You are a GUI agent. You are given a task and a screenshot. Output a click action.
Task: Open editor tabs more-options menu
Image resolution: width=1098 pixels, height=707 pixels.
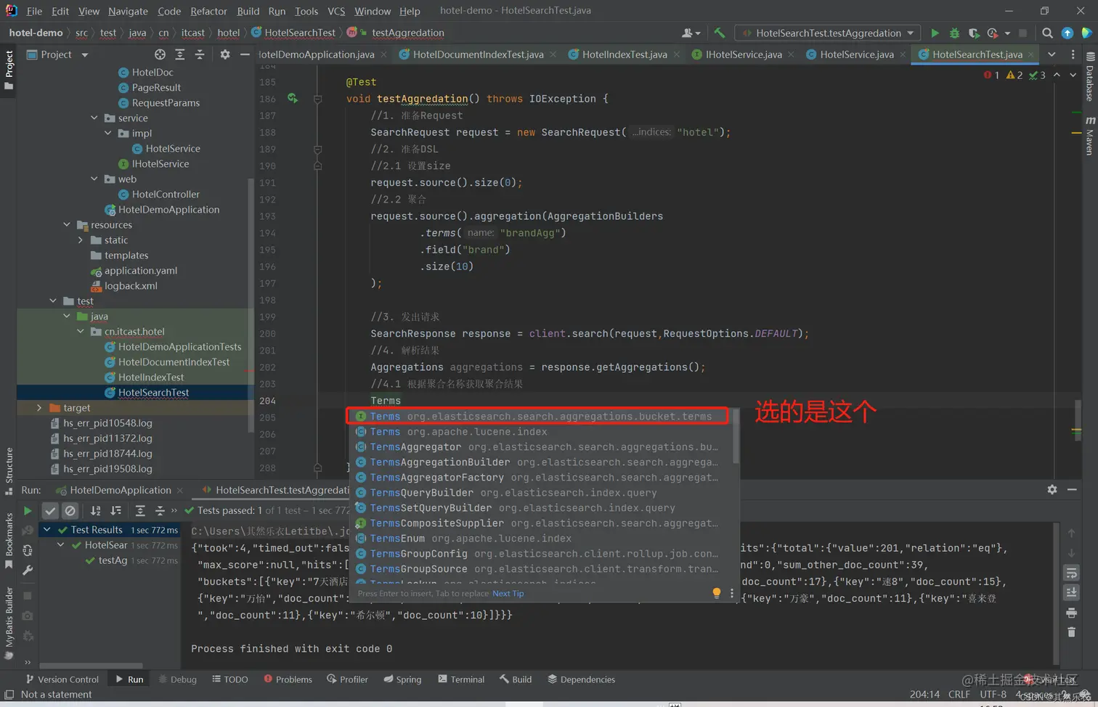(1073, 54)
